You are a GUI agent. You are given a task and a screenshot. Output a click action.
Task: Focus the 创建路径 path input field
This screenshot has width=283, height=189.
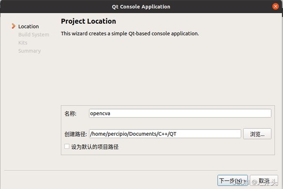pyautogui.click(x=165, y=134)
